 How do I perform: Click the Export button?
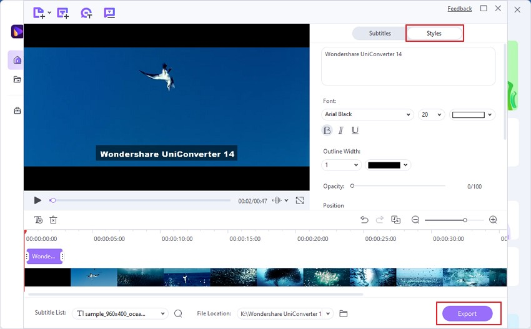tap(467, 313)
